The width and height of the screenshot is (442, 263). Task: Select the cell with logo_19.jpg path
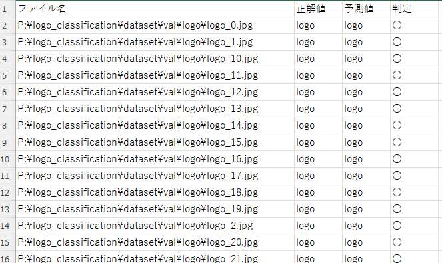pos(155,209)
